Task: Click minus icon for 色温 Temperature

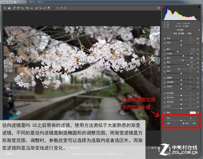Action: click(165, 39)
